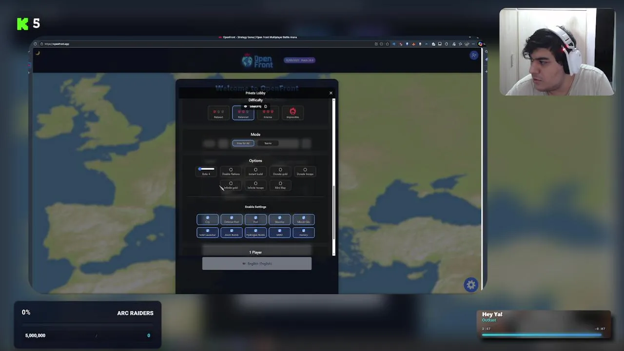The image size is (624, 351).
Task: Choose the Balanced difficulty
Action: [x=243, y=113]
